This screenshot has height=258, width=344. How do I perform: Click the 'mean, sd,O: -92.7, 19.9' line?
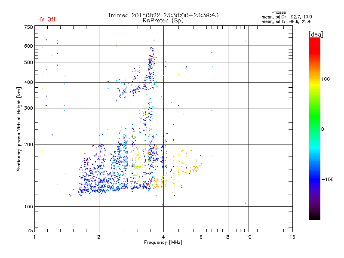(x=286, y=17)
